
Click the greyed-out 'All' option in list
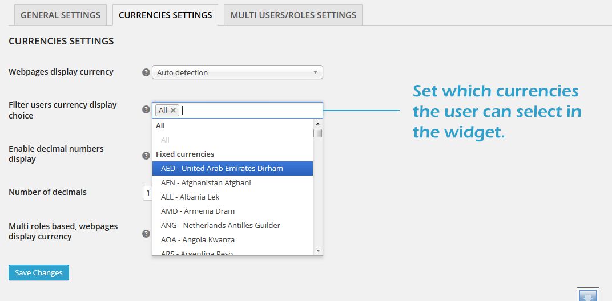point(232,140)
